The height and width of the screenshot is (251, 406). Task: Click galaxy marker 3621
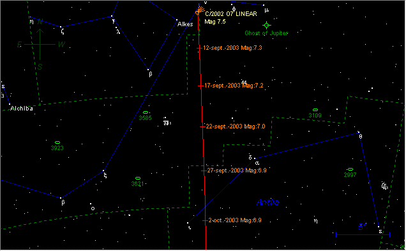pos(138,178)
